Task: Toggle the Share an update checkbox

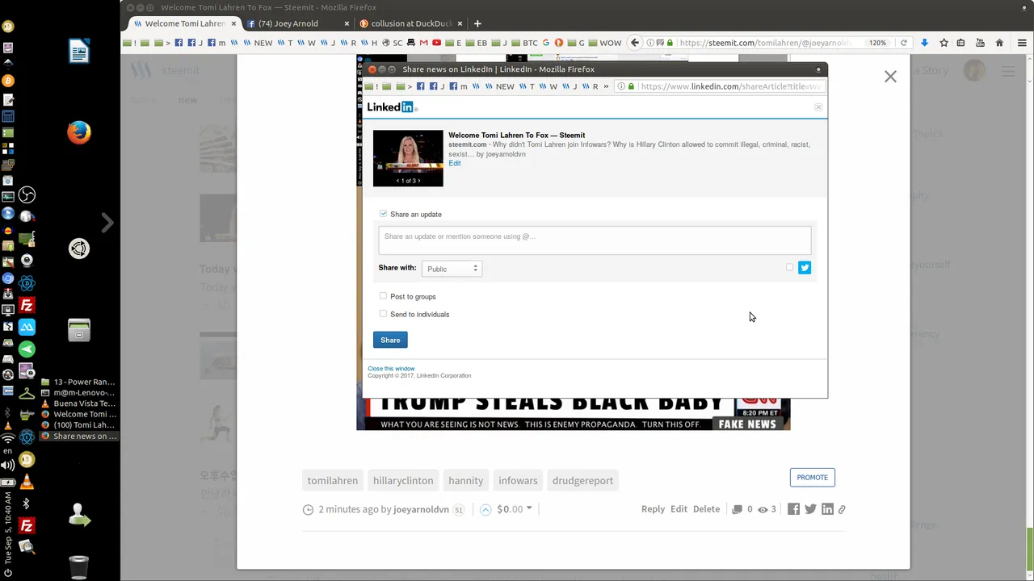Action: 383,214
